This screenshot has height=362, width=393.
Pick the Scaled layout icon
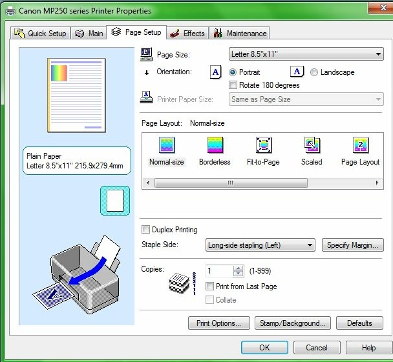pos(312,145)
